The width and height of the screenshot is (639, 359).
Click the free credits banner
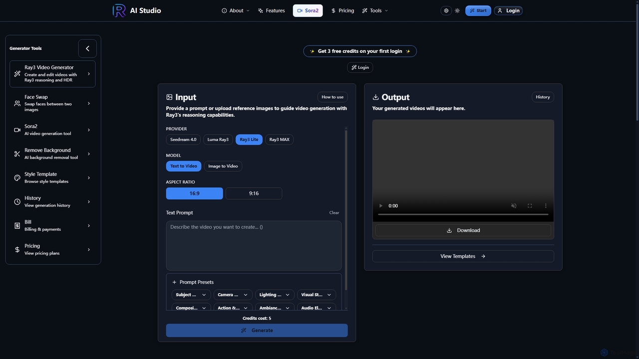coord(360,51)
